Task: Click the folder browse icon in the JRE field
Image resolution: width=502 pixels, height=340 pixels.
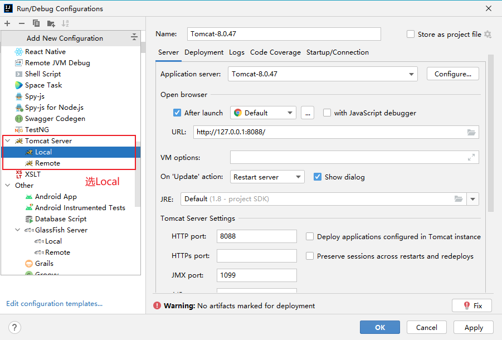Action: tap(459, 199)
